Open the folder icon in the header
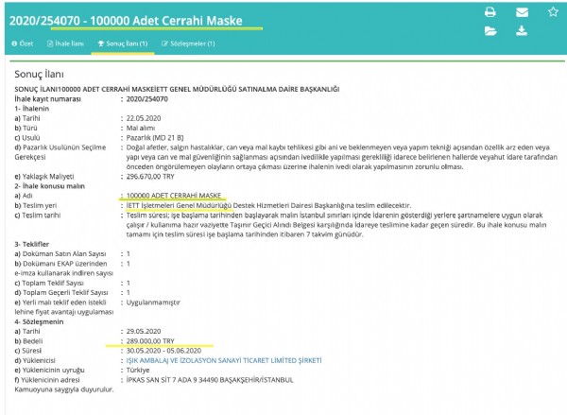The width and height of the screenshot is (567, 415). (x=490, y=31)
